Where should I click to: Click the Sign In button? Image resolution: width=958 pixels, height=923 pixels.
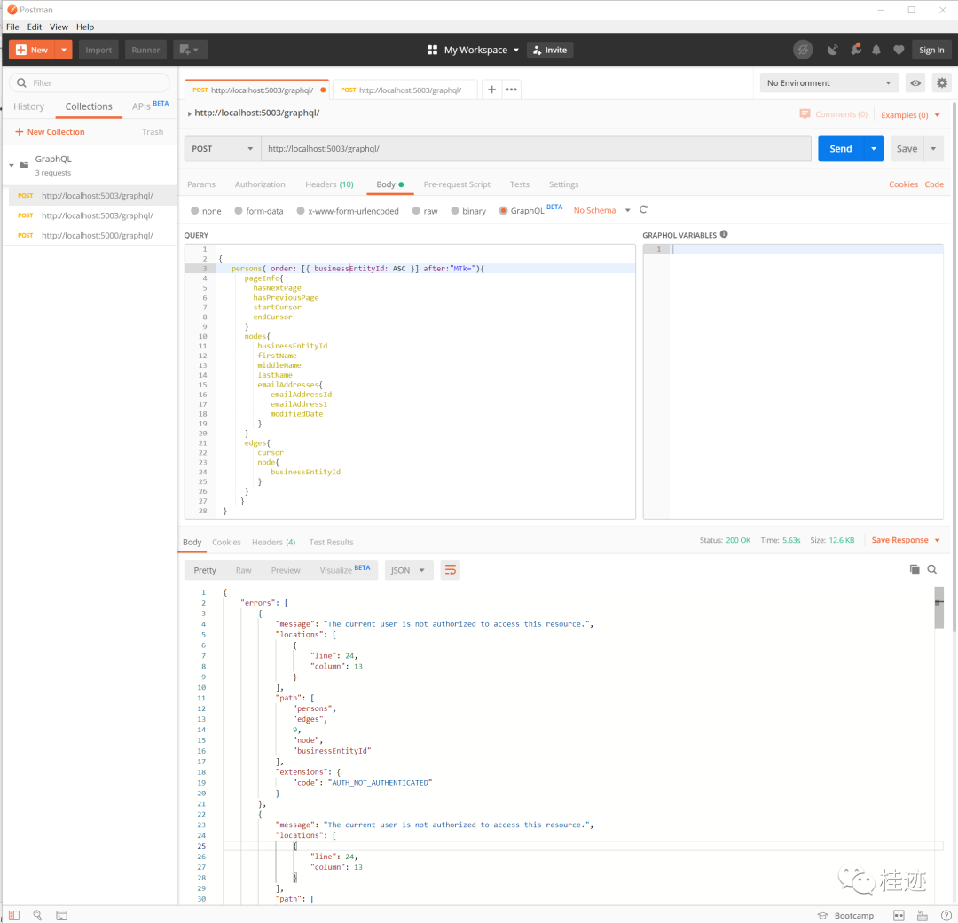931,50
